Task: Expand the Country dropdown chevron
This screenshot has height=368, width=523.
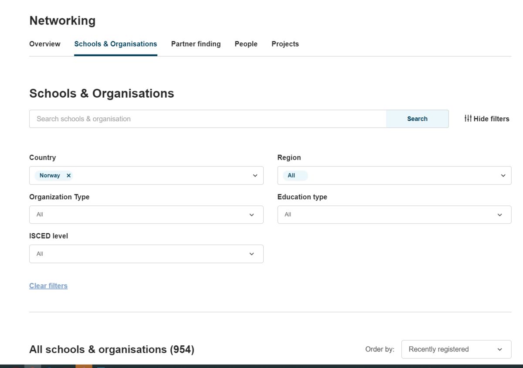Action: 255,176
